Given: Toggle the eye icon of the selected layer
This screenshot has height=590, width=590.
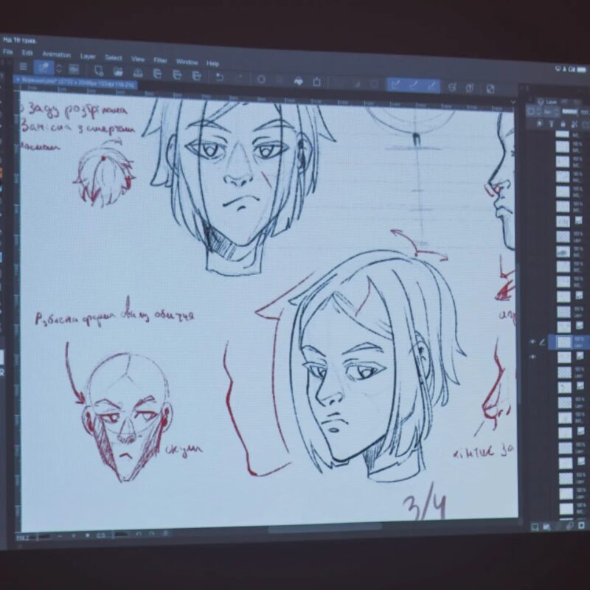Looking at the screenshot, I should click(x=532, y=342).
